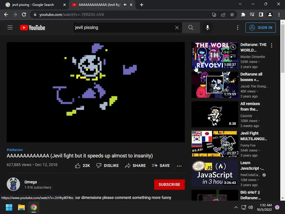
Task: Open Jevil Fight MULTILANGUAGE thumbnail
Action: tap(215, 144)
